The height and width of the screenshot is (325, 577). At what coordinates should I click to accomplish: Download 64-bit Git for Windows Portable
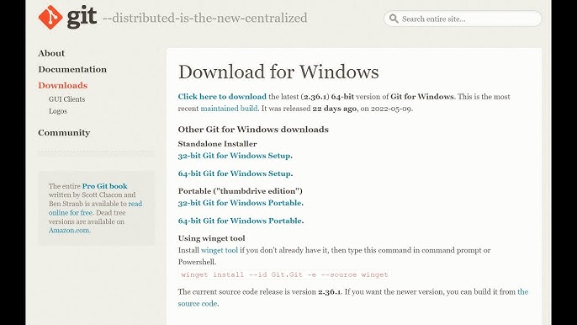[241, 221]
